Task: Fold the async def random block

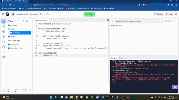Action: tap(38, 46)
